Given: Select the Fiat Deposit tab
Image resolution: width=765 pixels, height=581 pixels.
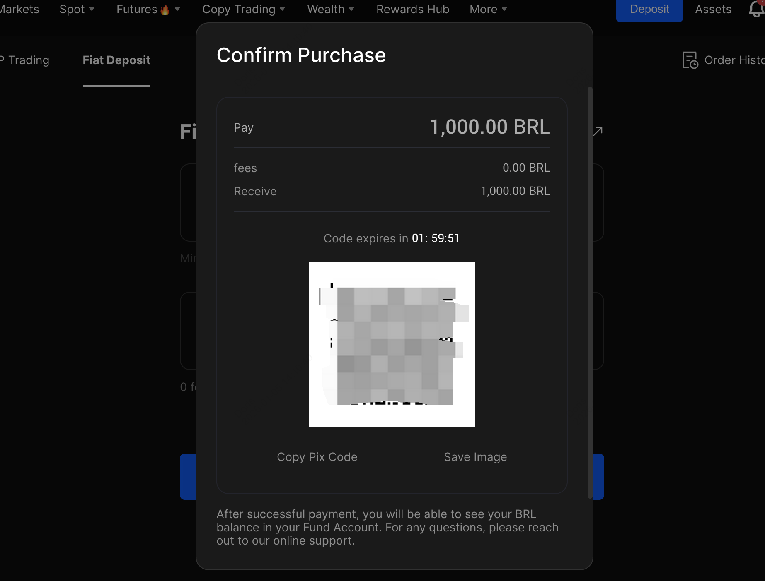Looking at the screenshot, I should click(116, 60).
